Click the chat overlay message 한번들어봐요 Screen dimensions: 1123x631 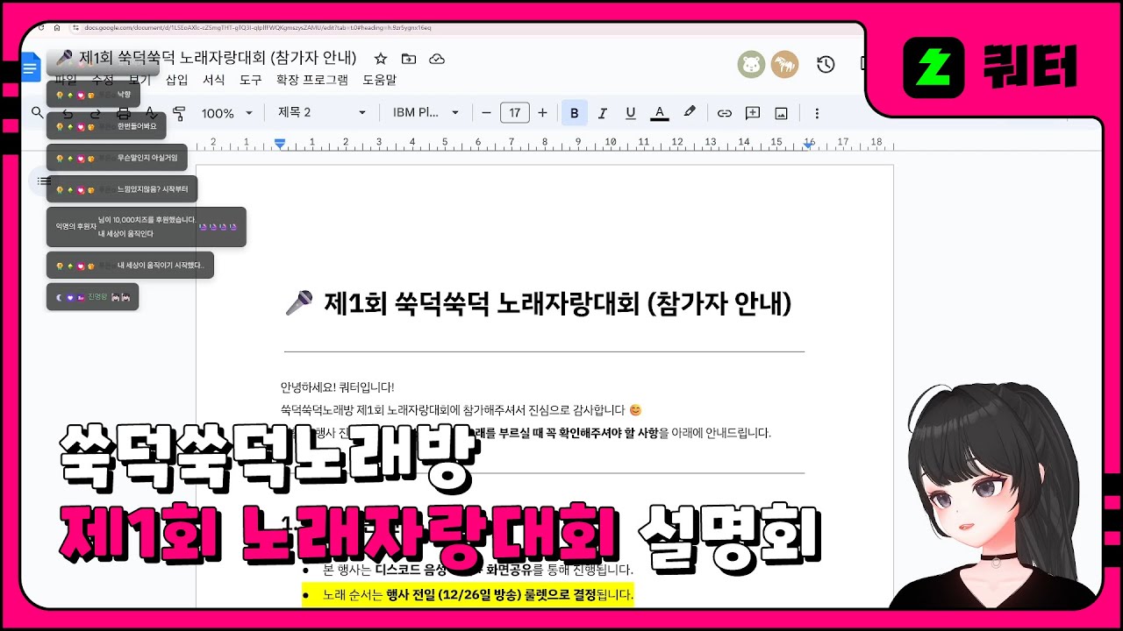pyautogui.click(x=106, y=126)
